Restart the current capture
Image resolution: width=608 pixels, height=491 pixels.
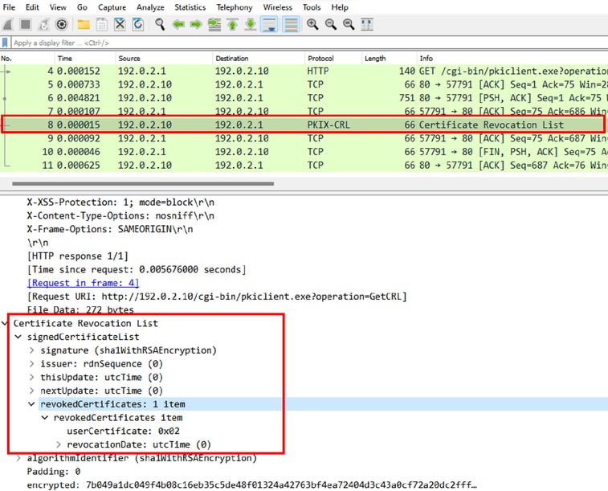pyautogui.click(x=43, y=24)
